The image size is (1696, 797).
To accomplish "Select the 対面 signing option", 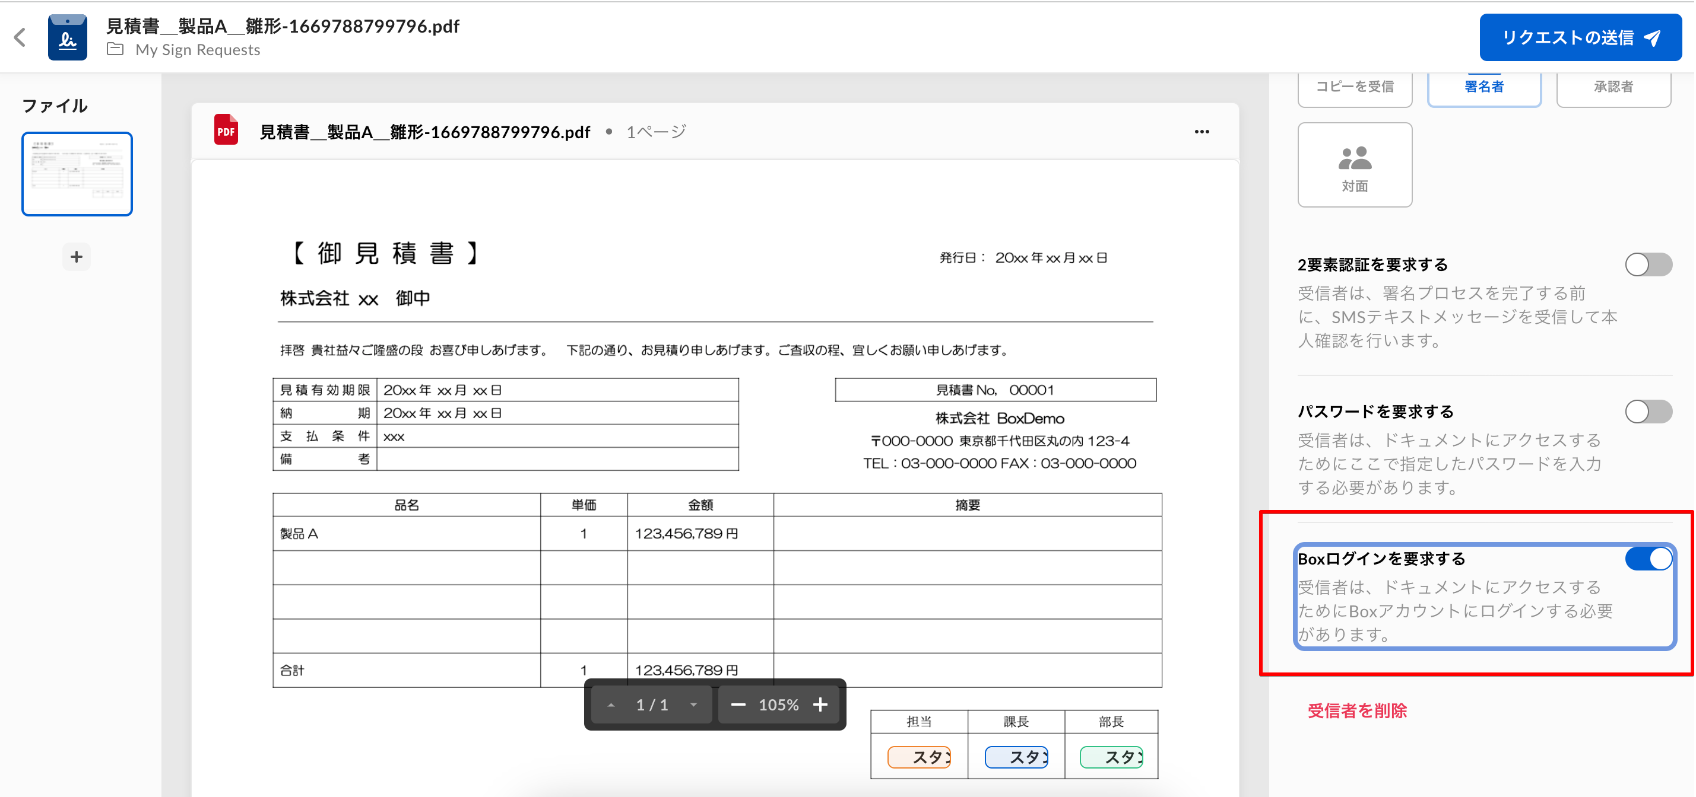I will coord(1354,164).
